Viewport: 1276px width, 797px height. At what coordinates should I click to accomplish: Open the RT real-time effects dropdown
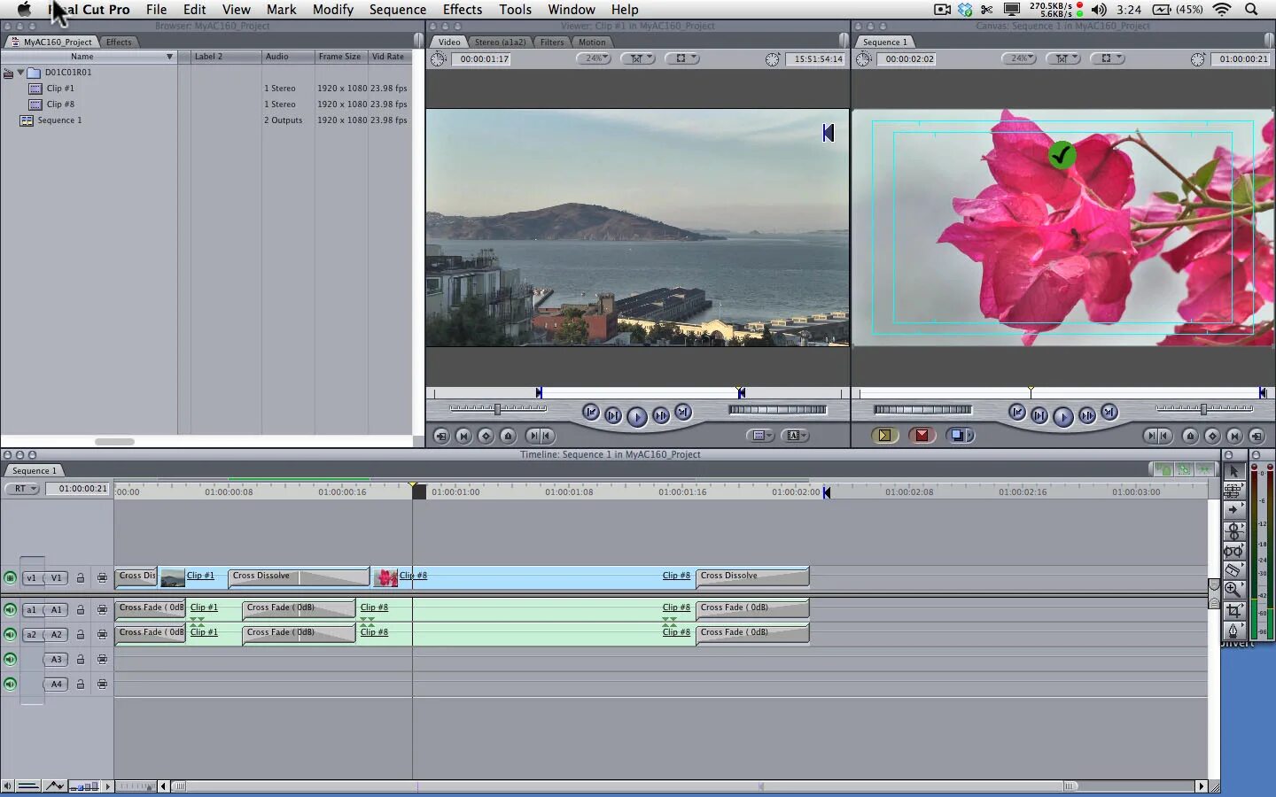pyautogui.click(x=21, y=489)
